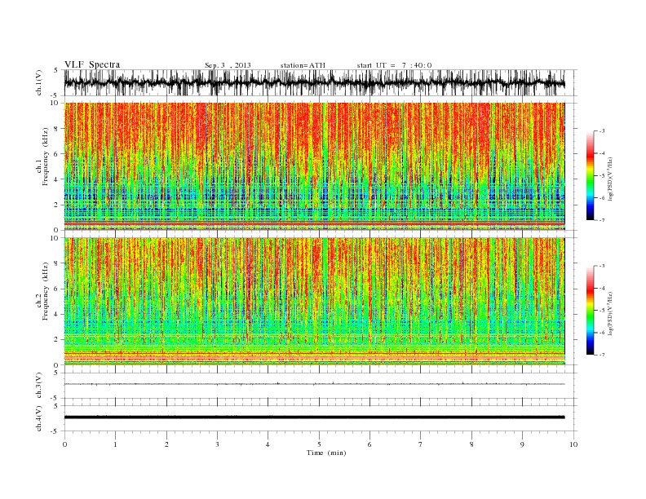Click the ch.1 spectrogram color scale bar
The image size is (646, 499).
[x=590, y=175]
